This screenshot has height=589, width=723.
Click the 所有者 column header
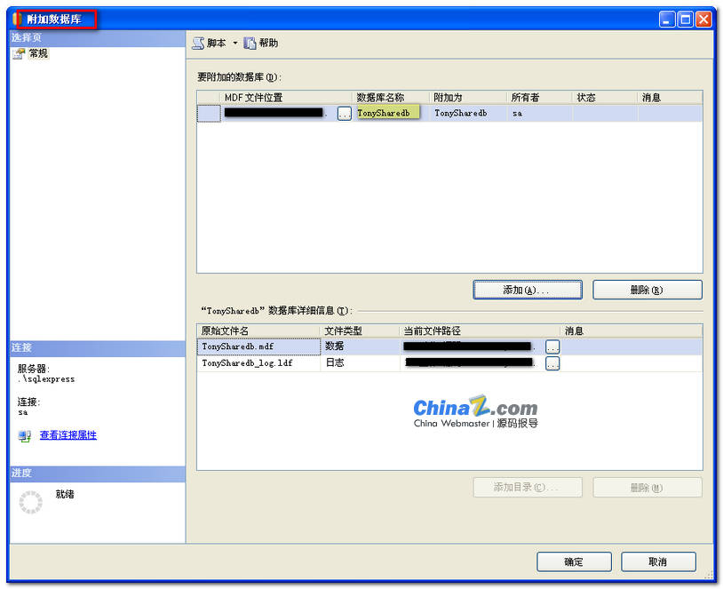[x=540, y=98]
